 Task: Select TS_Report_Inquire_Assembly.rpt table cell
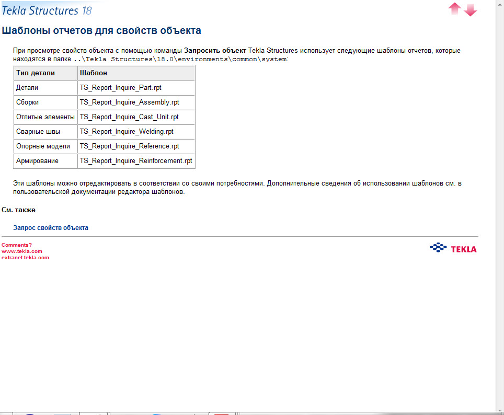coord(136,102)
